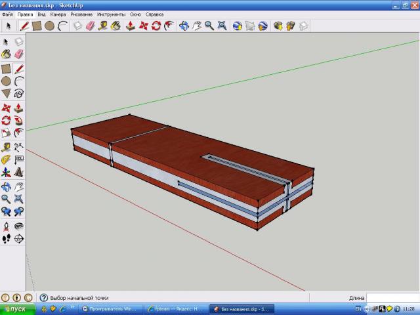Viewport: 420px width, 315px height.
Task: Select the pink Eraser in the top toolbar
Action: [x=91, y=26]
